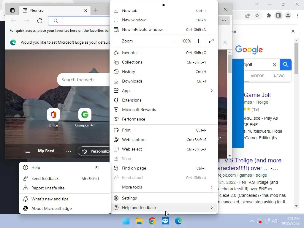Open What's new and tips
This screenshot has width=304, height=228.
tap(65, 199)
